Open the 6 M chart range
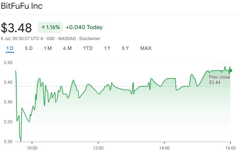This screenshot has width=238, height=154. [67, 48]
